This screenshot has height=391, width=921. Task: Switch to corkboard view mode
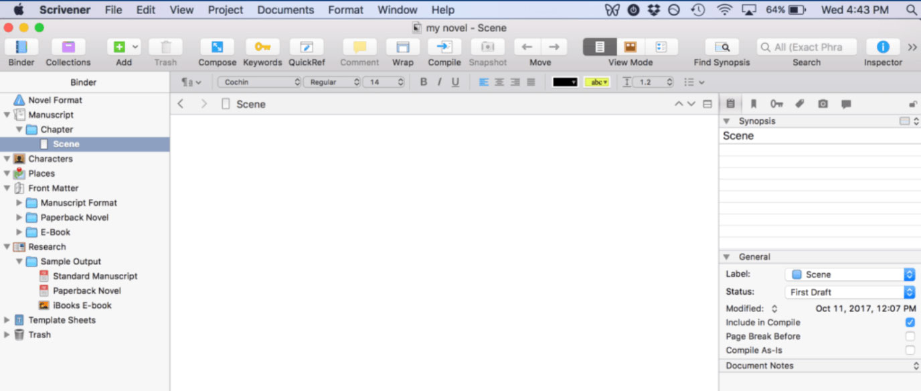[630, 48]
